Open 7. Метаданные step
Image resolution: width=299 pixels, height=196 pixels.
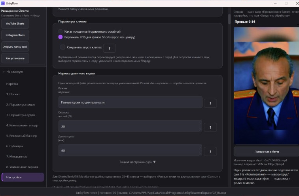click(17, 157)
